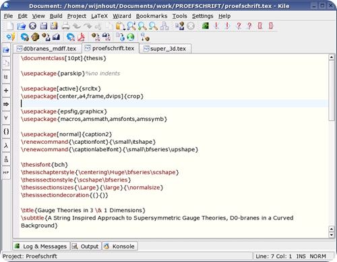337x262 pixels.
Task: Print the document using the printer icon
Action: (65, 26)
